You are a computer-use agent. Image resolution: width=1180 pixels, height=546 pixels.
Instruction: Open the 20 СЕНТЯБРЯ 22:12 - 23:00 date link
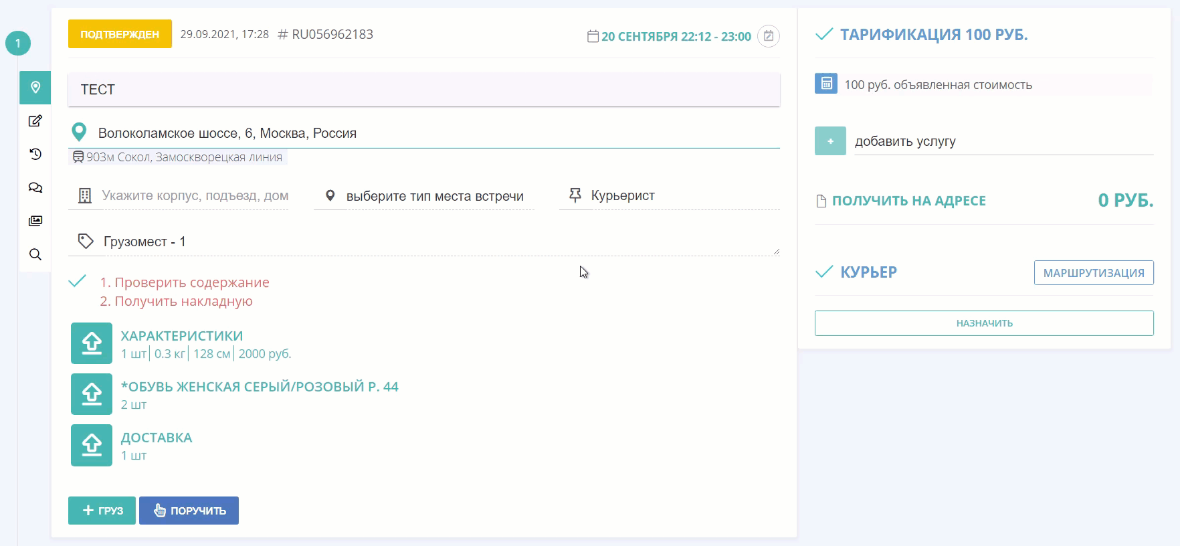point(676,37)
